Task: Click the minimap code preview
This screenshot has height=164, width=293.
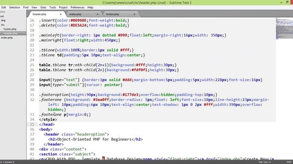Action: (284, 28)
